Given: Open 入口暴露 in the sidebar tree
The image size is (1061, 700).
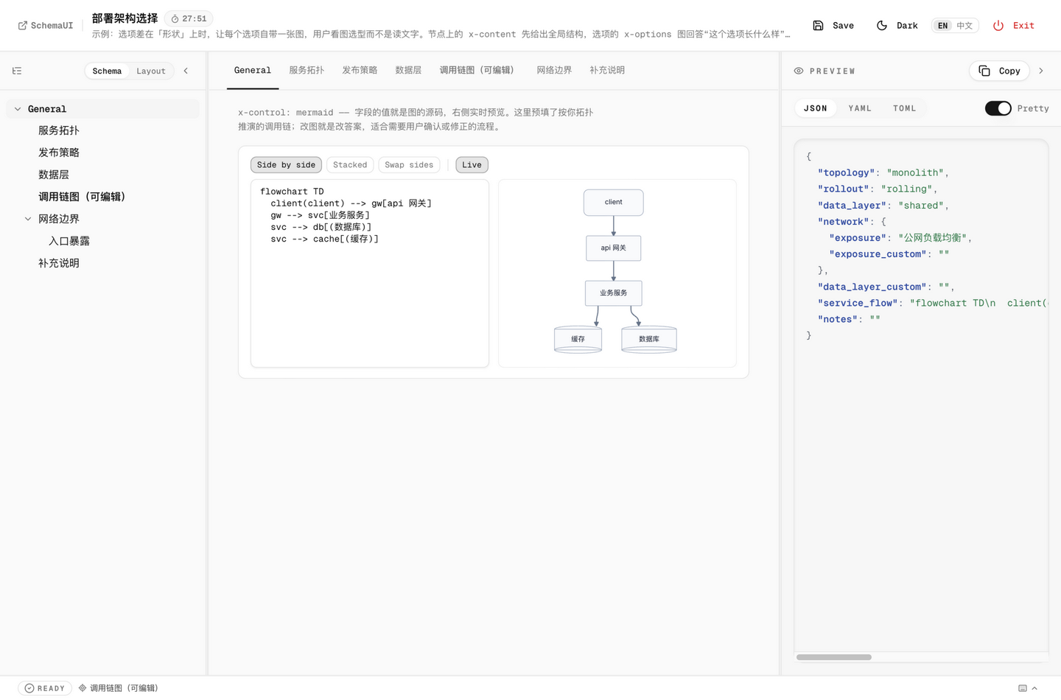Looking at the screenshot, I should click(69, 241).
